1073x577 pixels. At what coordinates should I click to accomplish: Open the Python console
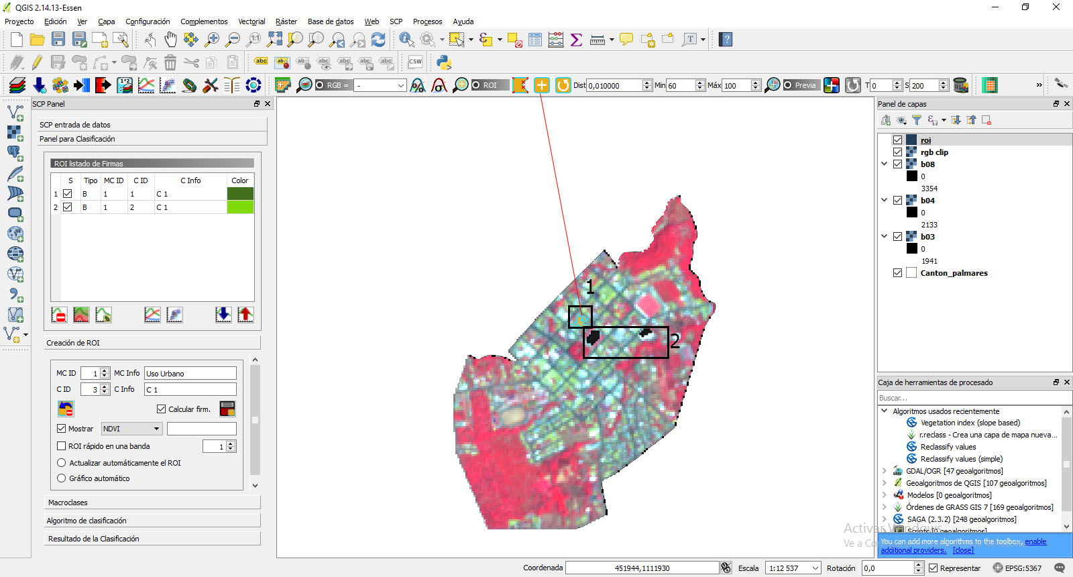point(443,62)
